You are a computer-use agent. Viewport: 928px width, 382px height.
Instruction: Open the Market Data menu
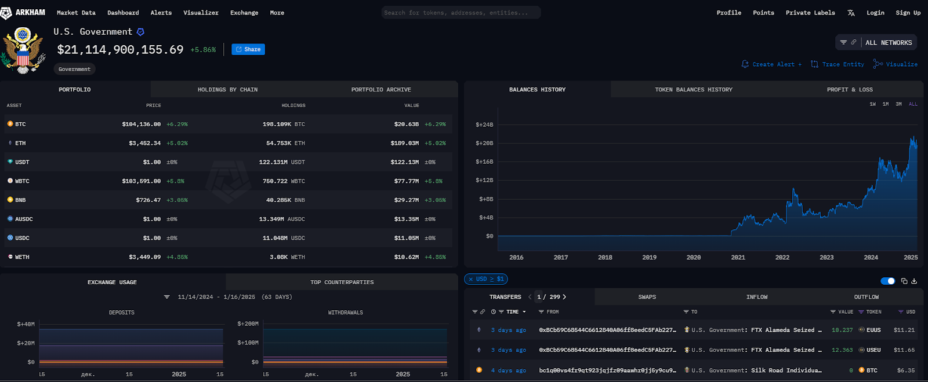click(x=76, y=13)
